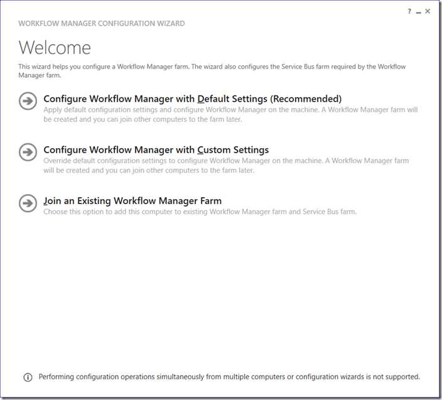This screenshot has width=442, height=400.
Task: Open help via the question mark icon
Action: click(409, 11)
